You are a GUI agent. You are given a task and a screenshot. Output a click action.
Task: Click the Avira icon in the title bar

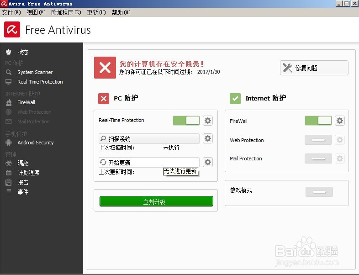coord(4,4)
